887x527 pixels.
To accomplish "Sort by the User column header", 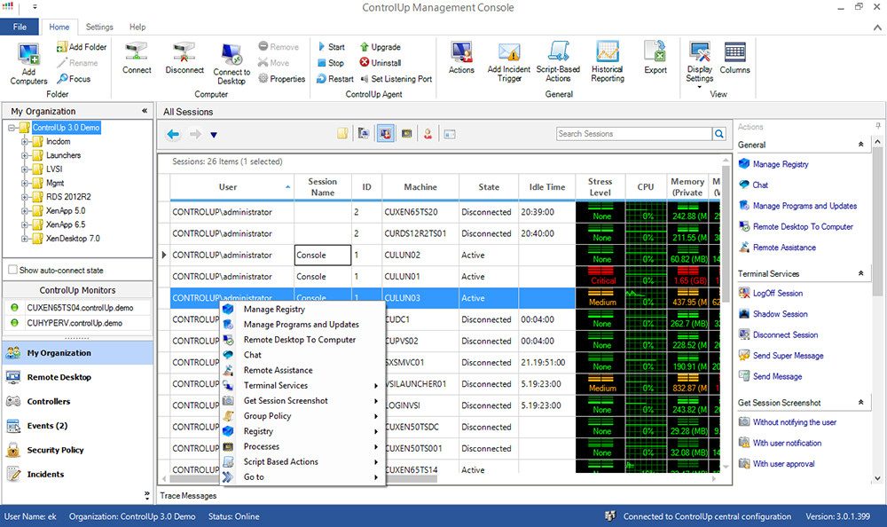I will [232, 187].
